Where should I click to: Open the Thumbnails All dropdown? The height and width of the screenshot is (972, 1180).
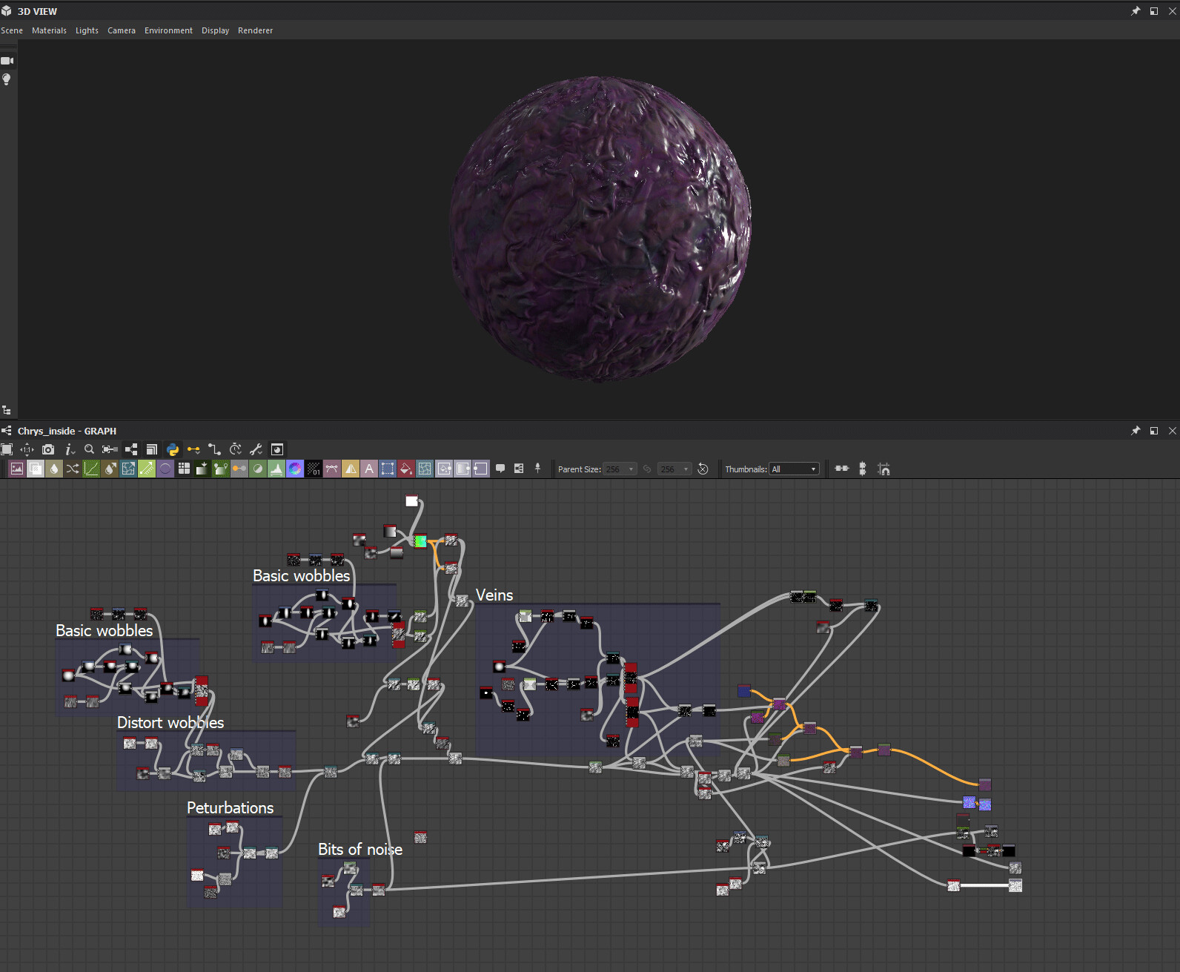(x=794, y=469)
